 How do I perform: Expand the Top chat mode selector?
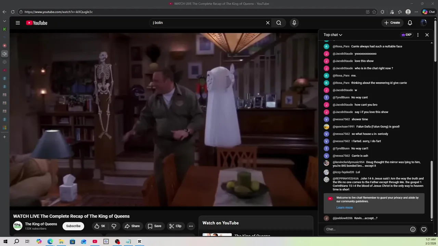click(x=333, y=35)
